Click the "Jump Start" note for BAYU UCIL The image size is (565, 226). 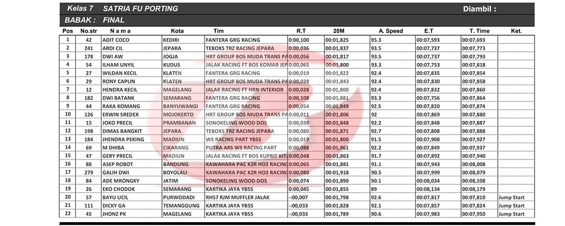(x=512, y=197)
